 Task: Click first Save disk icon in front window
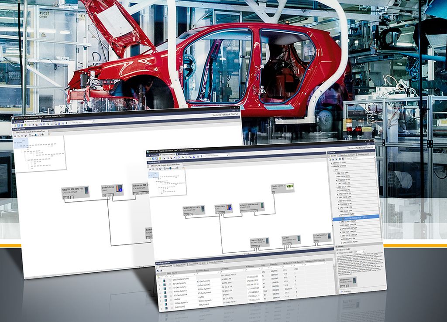[153, 159]
